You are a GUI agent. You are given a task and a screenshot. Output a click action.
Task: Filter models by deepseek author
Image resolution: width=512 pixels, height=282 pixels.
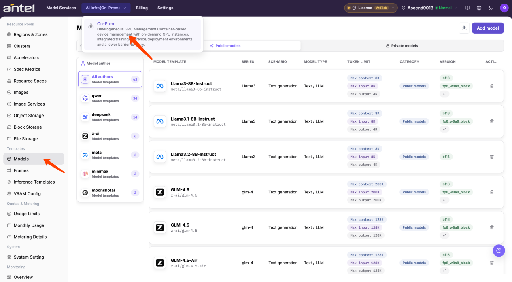[110, 117]
